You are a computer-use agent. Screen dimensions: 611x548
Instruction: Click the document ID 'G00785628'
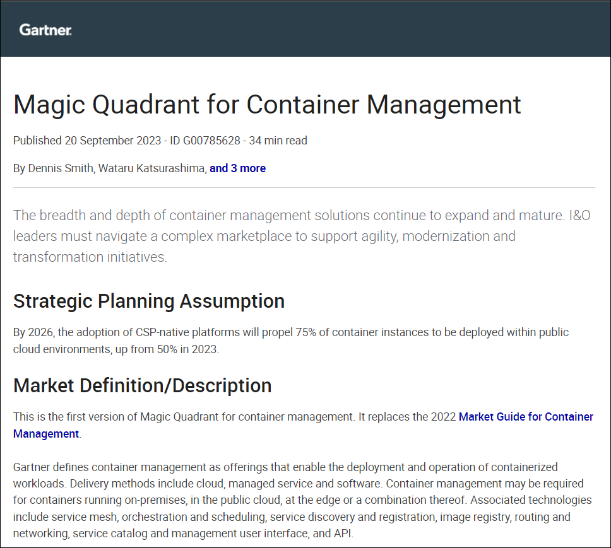coord(211,140)
